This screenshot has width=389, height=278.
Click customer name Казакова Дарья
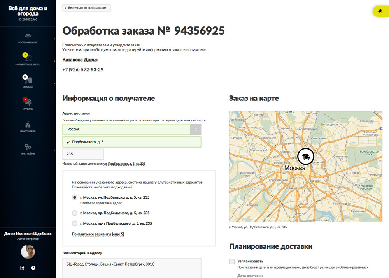[80, 60]
